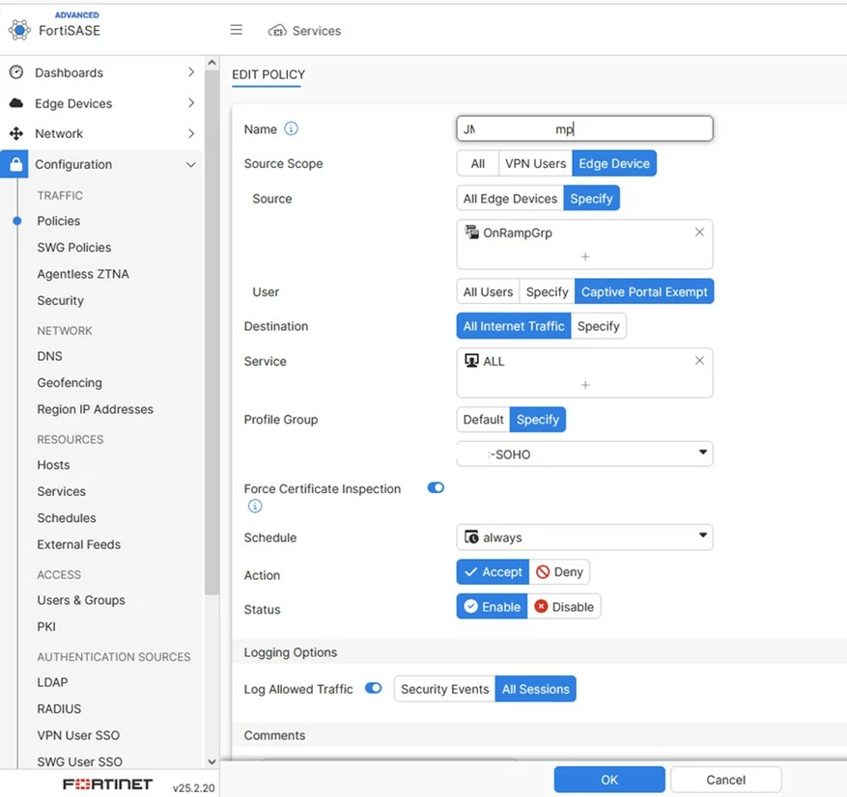Open DNS settings page
847x797 pixels.
pyautogui.click(x=49, y=356)
